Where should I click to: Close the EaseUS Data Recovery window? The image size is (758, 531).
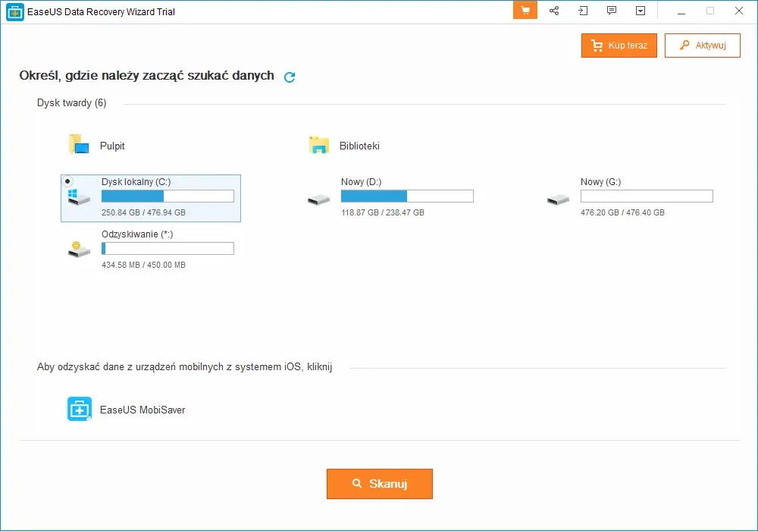738,11
